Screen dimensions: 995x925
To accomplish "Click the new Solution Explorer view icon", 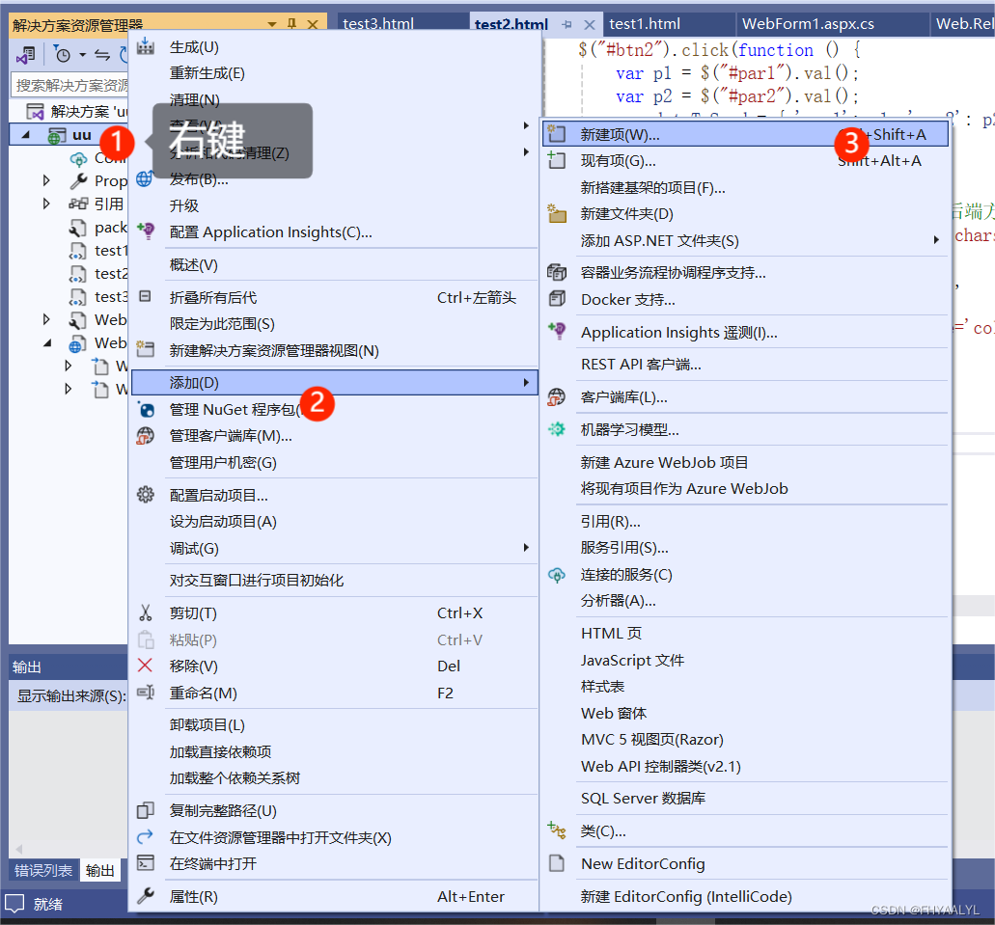I will [146, 349].
